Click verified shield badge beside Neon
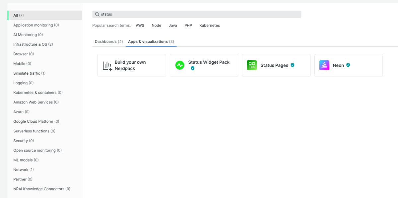The width and height of the screenshot is (398, 198). click(348, 65)
